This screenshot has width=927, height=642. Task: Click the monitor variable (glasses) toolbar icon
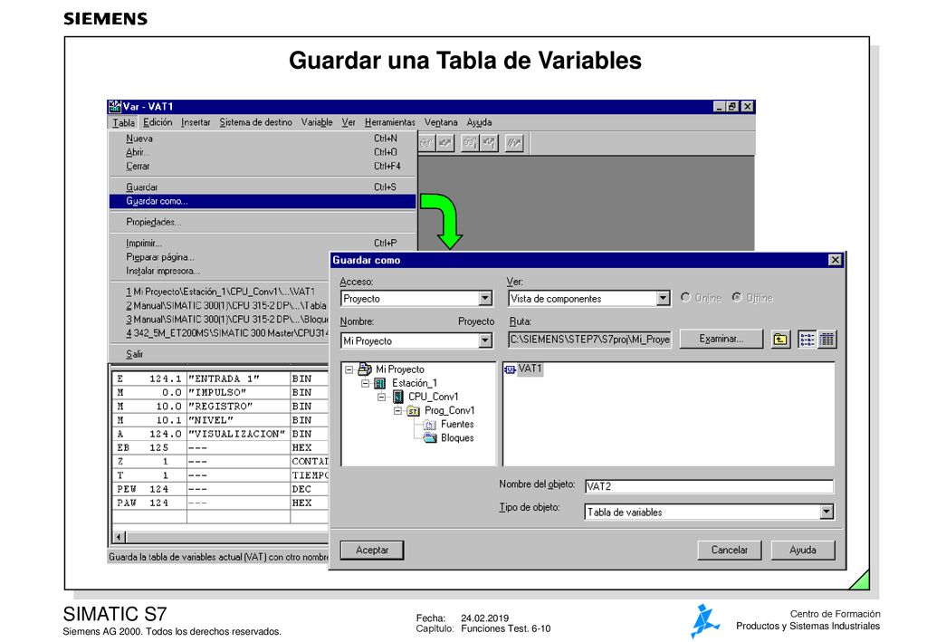tap(426, 143)
